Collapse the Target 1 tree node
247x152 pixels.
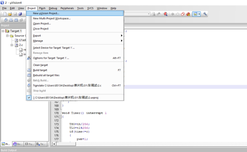[3, 31]
